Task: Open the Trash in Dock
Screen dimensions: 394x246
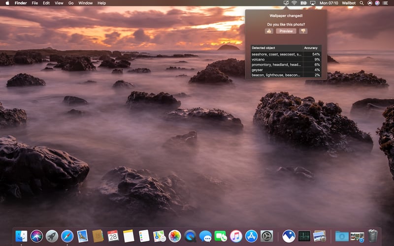Action: pyautogui.click(x=373, y=236)
